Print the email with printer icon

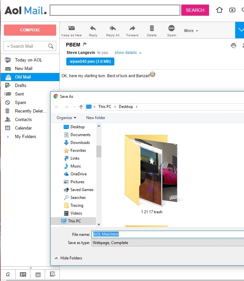(234, 45)
